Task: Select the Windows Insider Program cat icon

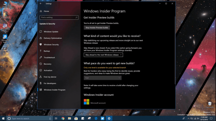Action: pyautogui.click(x=41, y=90)
